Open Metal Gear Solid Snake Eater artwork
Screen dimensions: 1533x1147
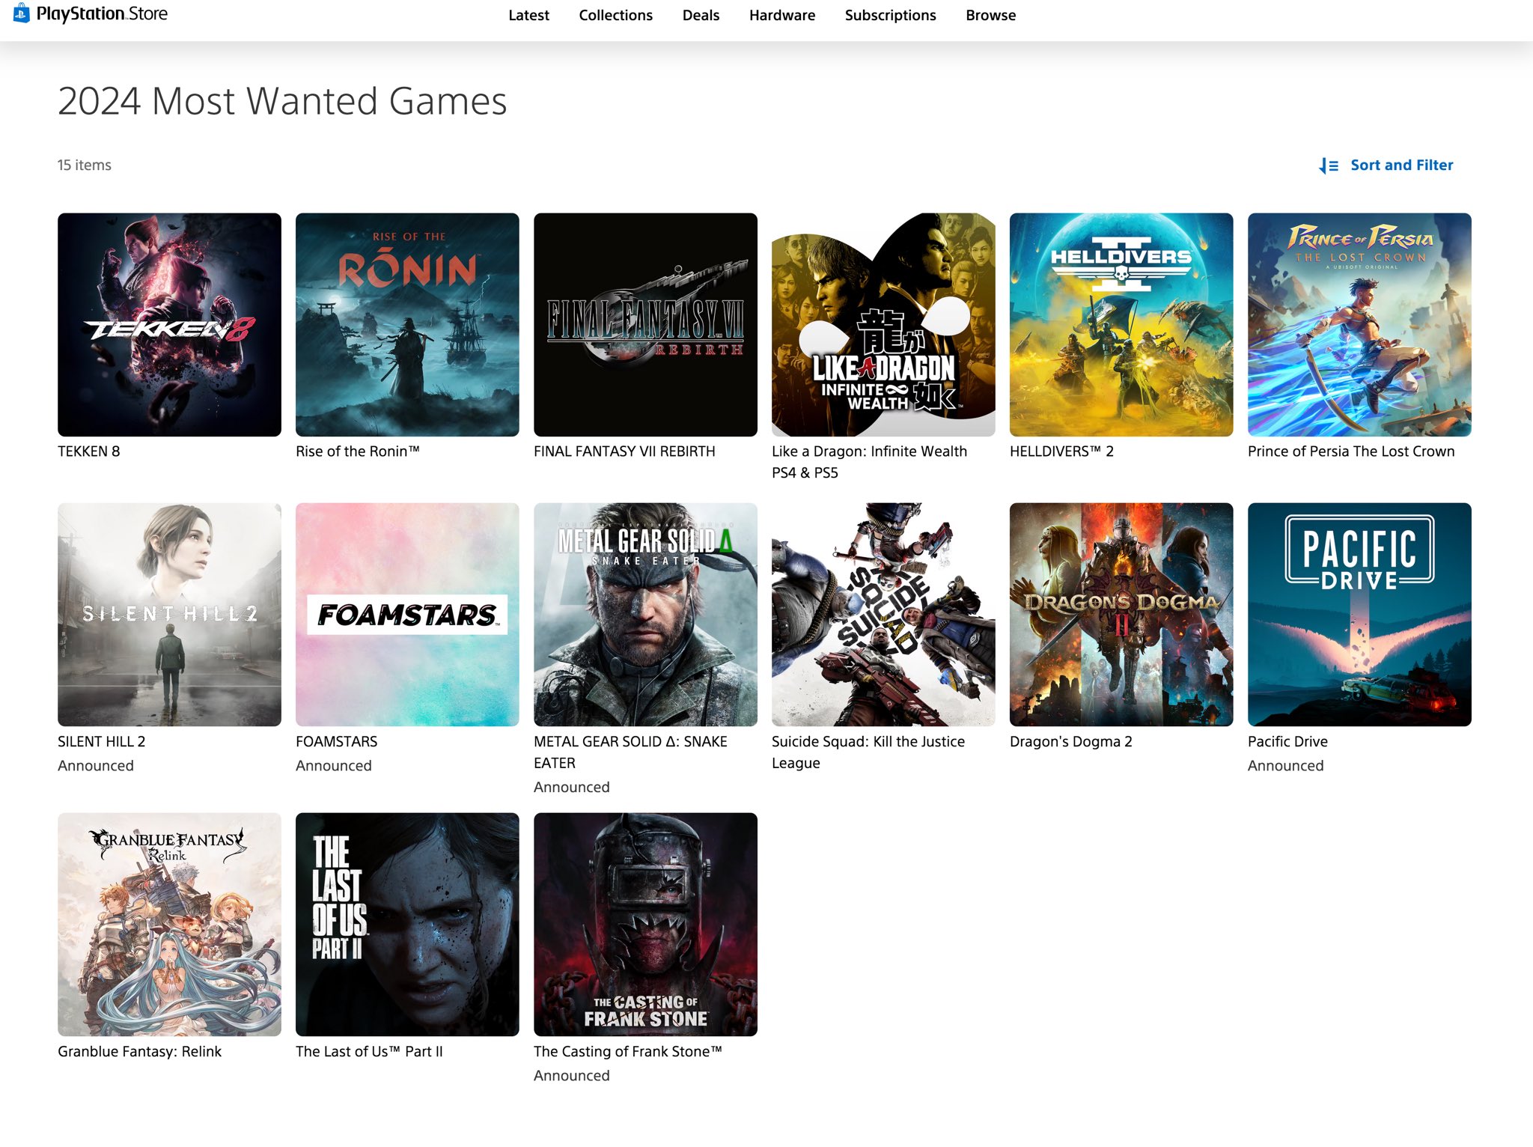(x=645, y=615)
